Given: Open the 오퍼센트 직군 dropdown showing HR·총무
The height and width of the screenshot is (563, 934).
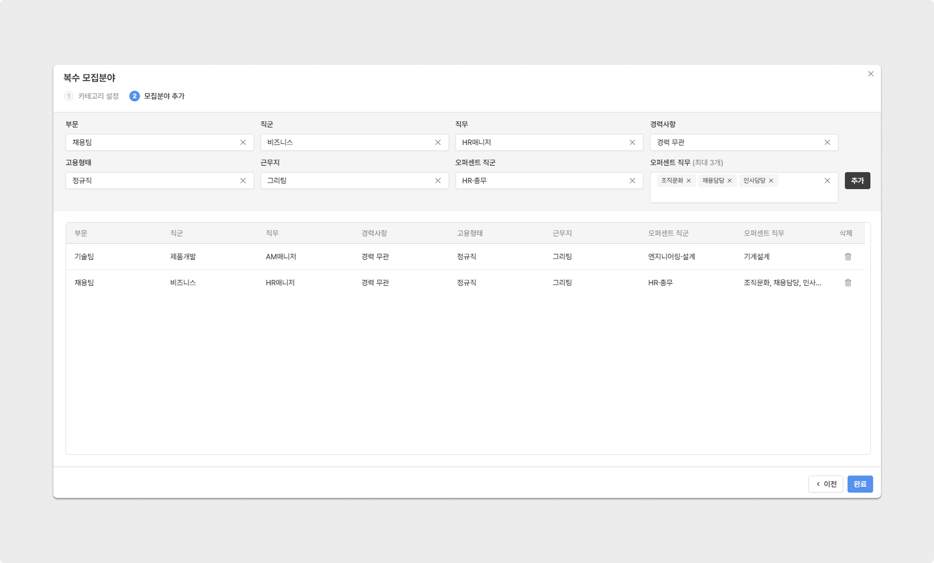Looking at the screenshot, I should point(542,181).
